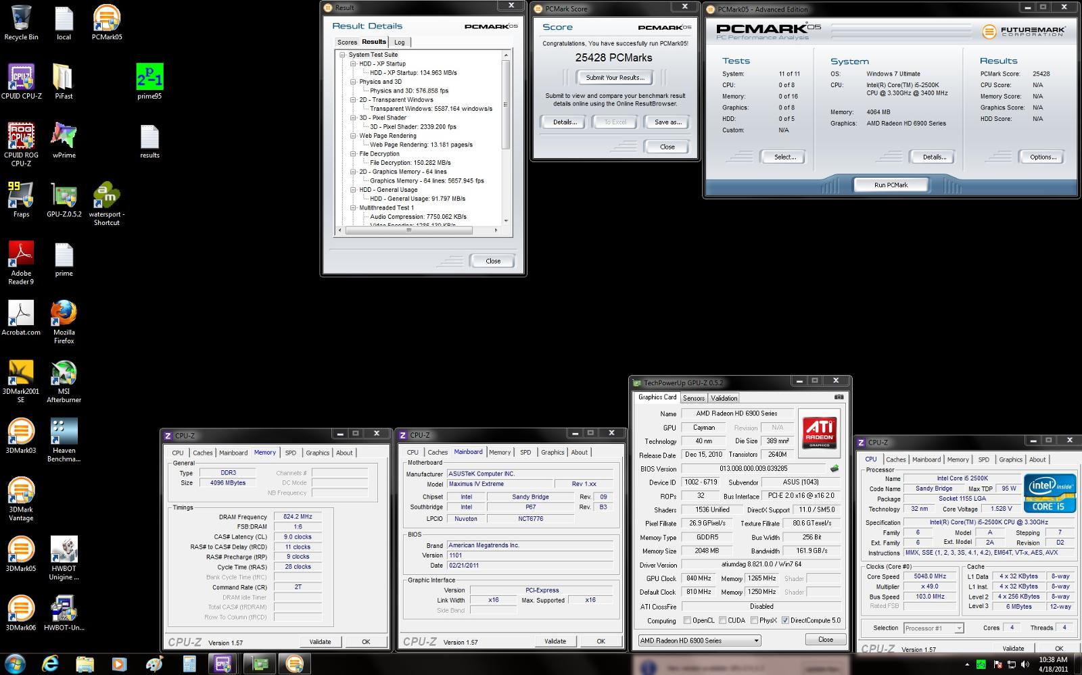Click the DRAM Frequency value 824.2 MHz
The height and width of the screenshot is (675, 1082).
tap(298, 517)
